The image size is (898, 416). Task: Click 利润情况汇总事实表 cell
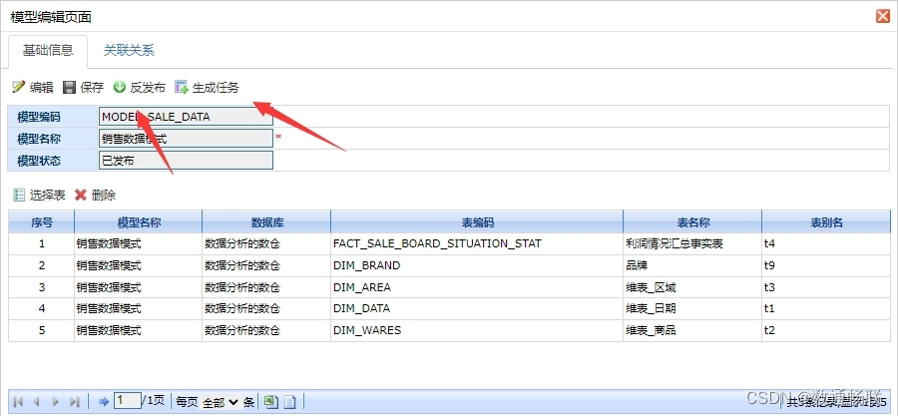(692, 243)
